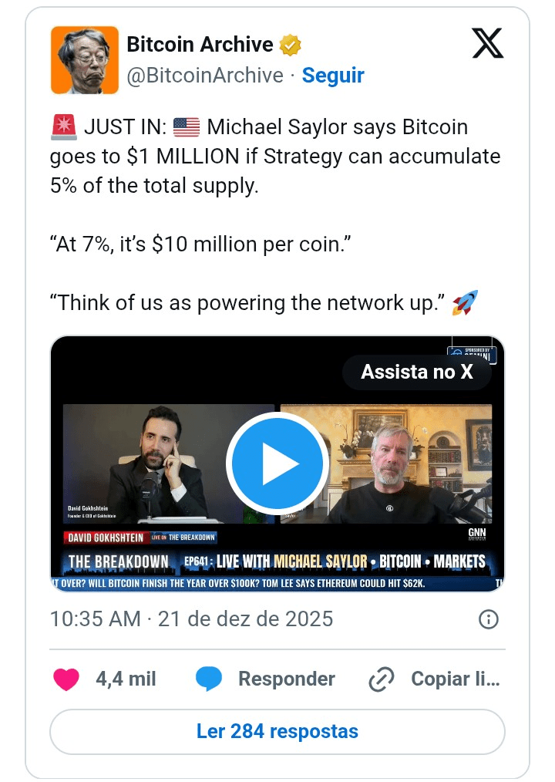Click the Responder text label

[286, 679]
